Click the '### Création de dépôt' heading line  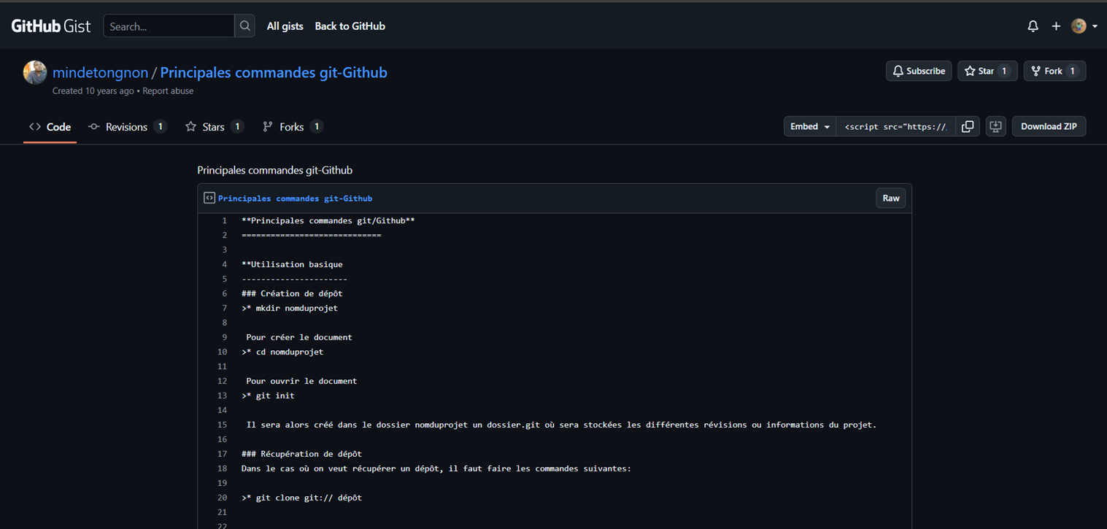[292, 293]
